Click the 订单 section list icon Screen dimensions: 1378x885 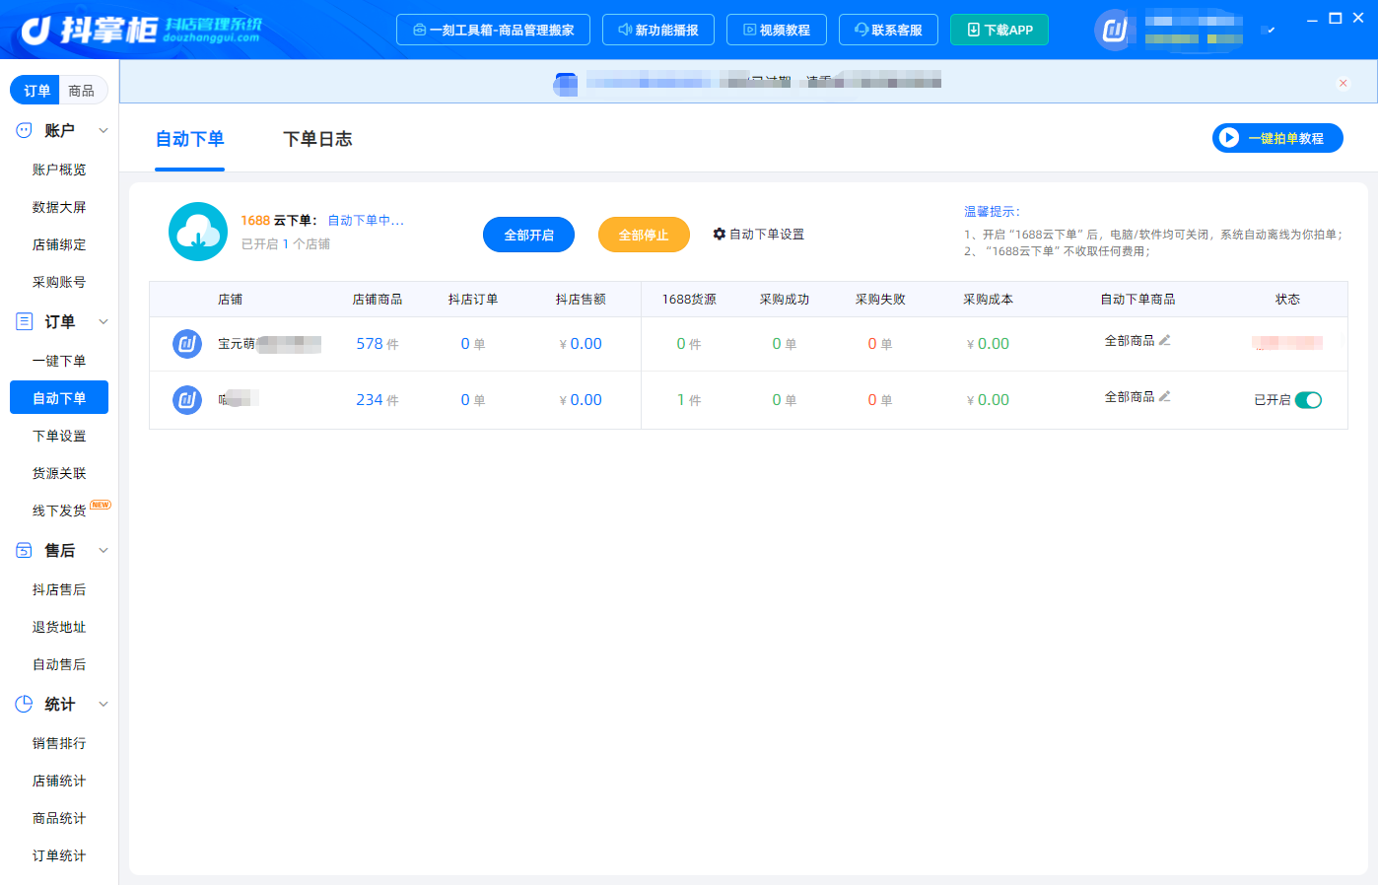point(24,321)
